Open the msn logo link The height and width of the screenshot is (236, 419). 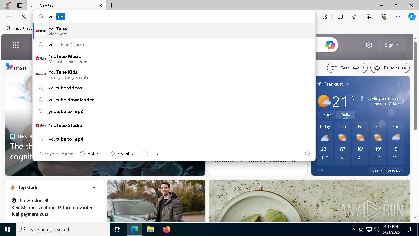(x=16, y=67)
